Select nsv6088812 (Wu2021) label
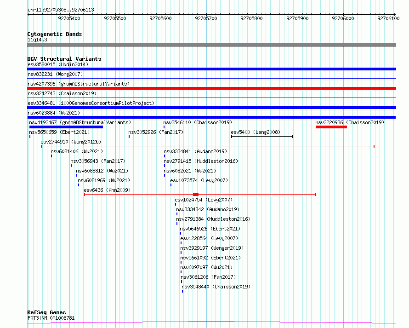This screenshot has width=409, height=328. (102, 171)
